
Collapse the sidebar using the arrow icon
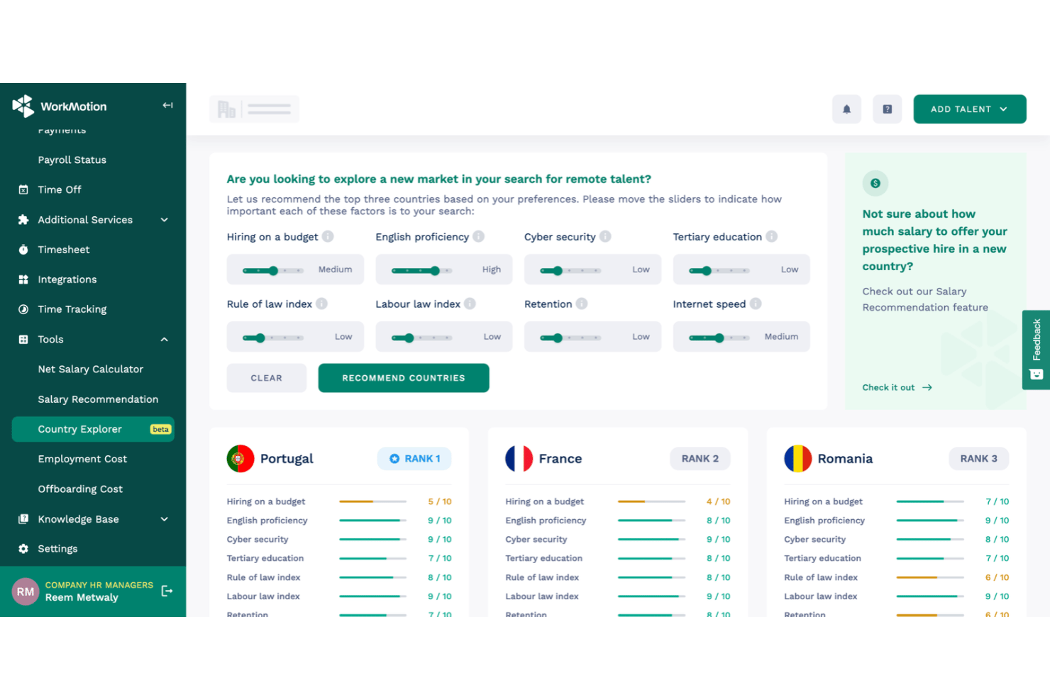167,106
